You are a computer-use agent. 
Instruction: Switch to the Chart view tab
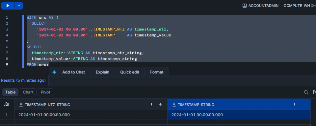click(28, 92)
